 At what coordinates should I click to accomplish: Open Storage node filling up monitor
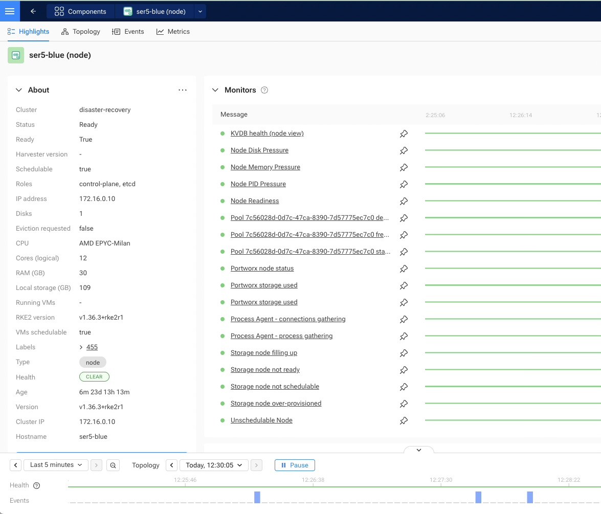click(264, 352)
